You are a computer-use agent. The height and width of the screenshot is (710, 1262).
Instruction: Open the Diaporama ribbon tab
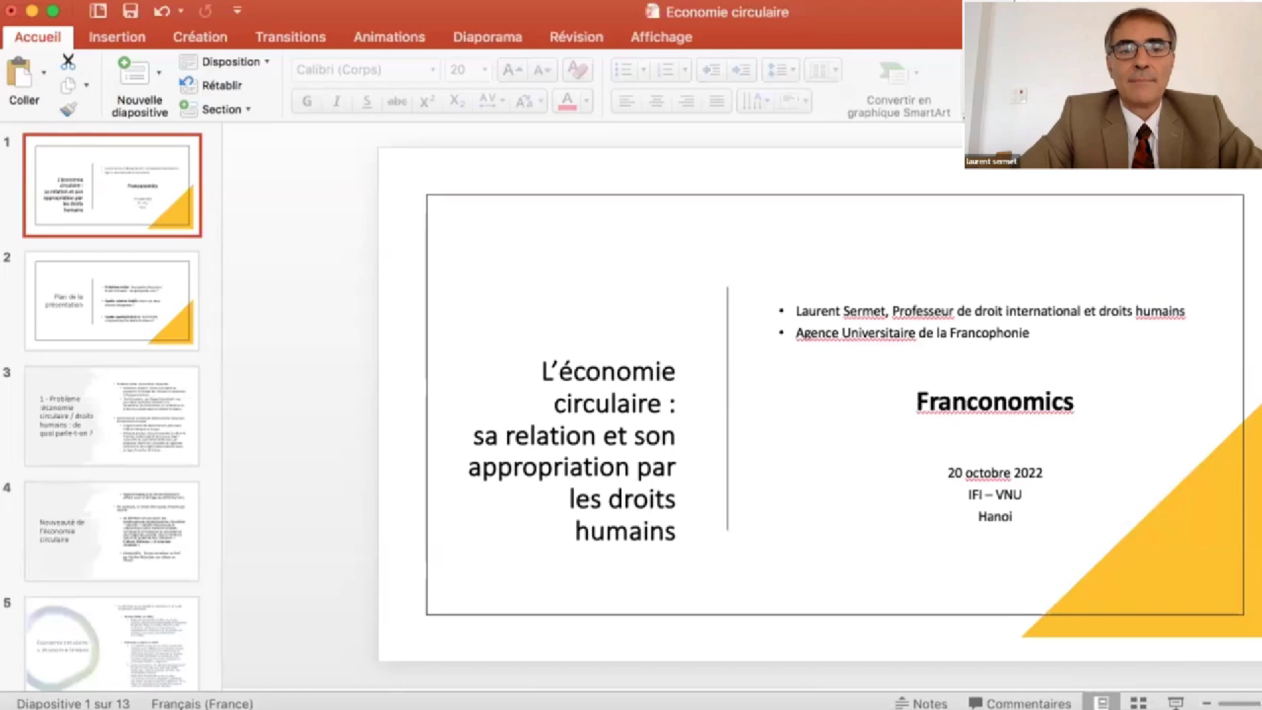click(x=487, y=37)
